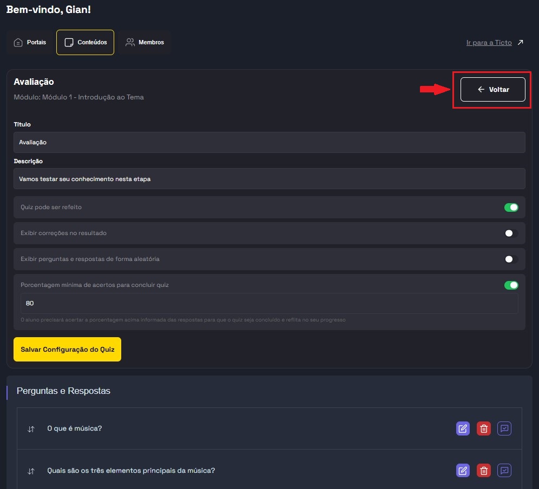Open answers icon for 'O que é música?'
The height and width of the screenshot is (489, 539).
point(504,428)
